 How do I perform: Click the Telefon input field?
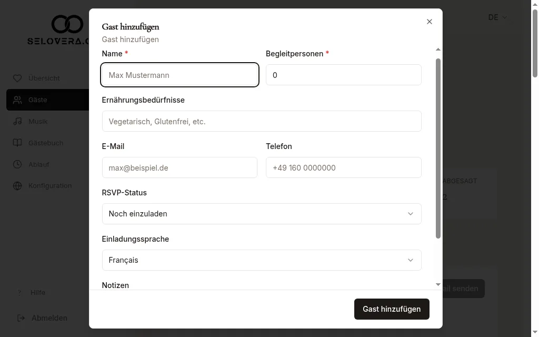click(x=343, y=167)
